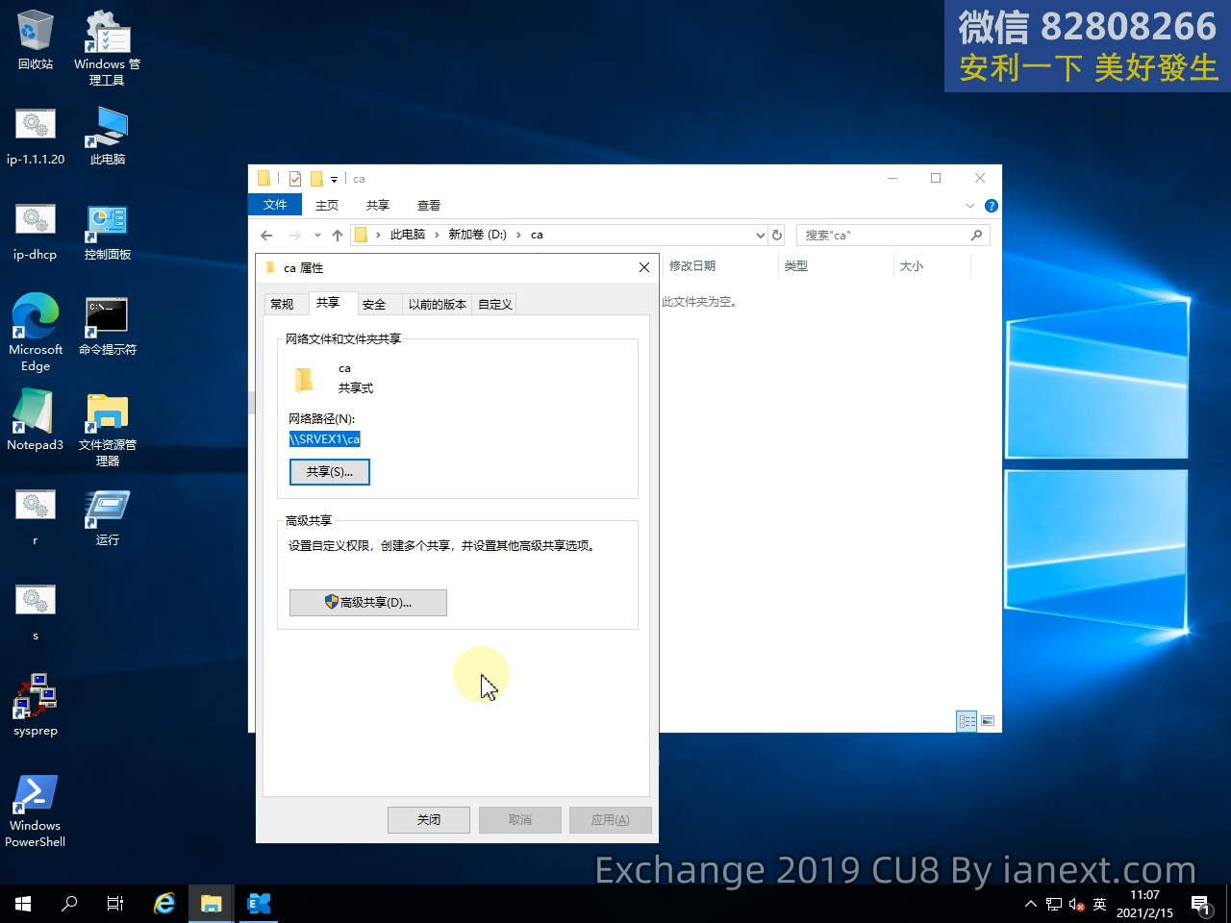Screen dimensions: 1231x923
Task: Click 此电脑 in the address breadcrumb
Action: [x=408, y=235]
